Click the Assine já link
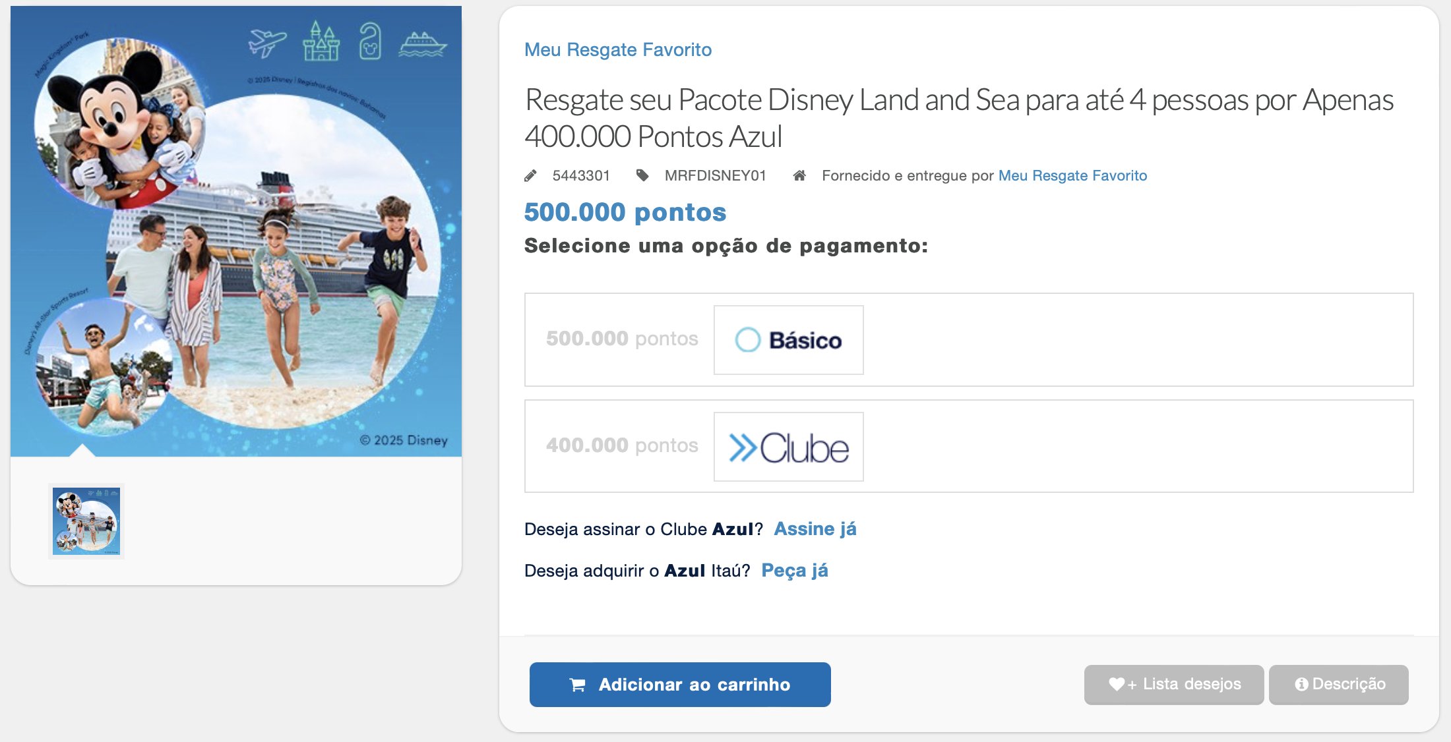The width and height of the screenshot is (1451, 742). [815, 529]
